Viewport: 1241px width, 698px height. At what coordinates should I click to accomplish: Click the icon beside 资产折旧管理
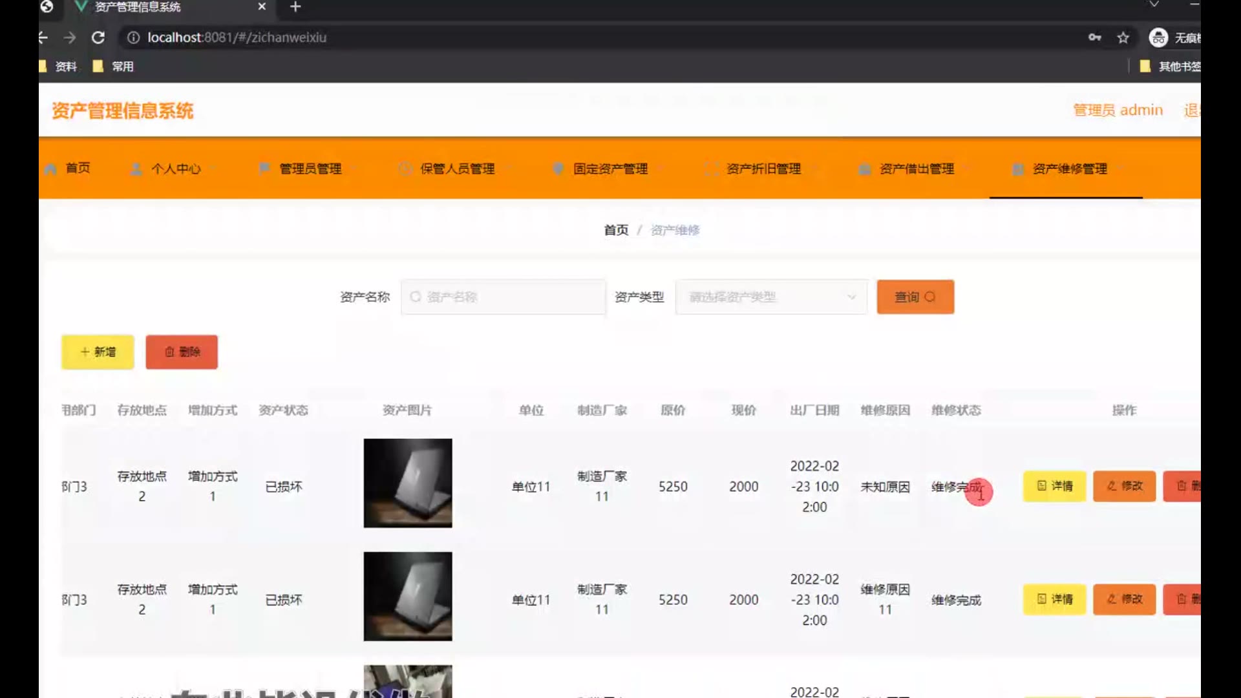[712, 169]
